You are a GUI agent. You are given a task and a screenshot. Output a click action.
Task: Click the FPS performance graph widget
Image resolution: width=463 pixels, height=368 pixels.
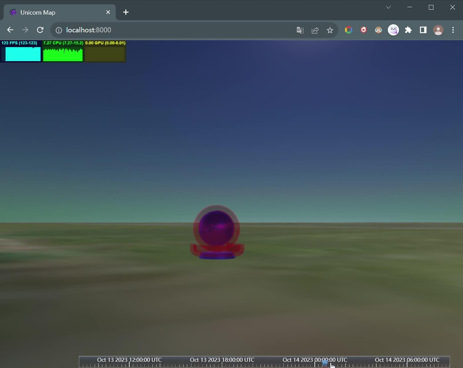(x=21, y=52)
